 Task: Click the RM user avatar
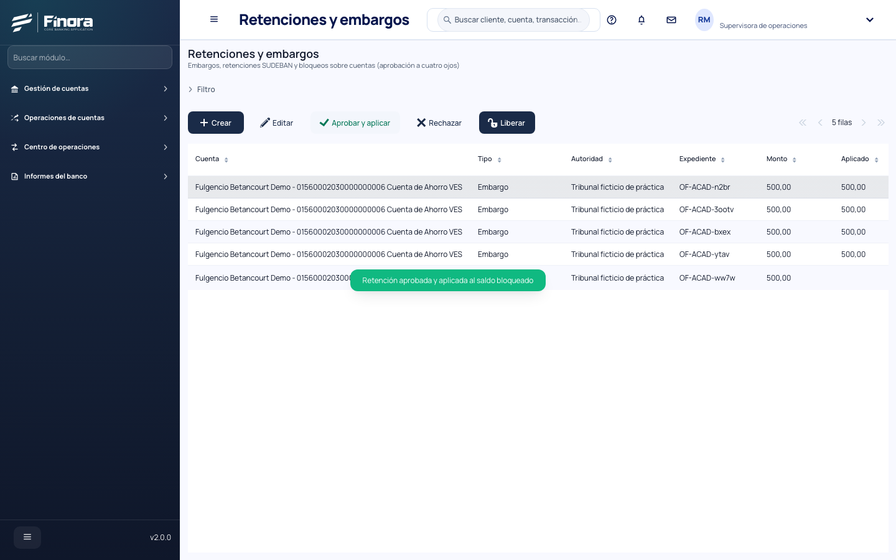point(704,20)
